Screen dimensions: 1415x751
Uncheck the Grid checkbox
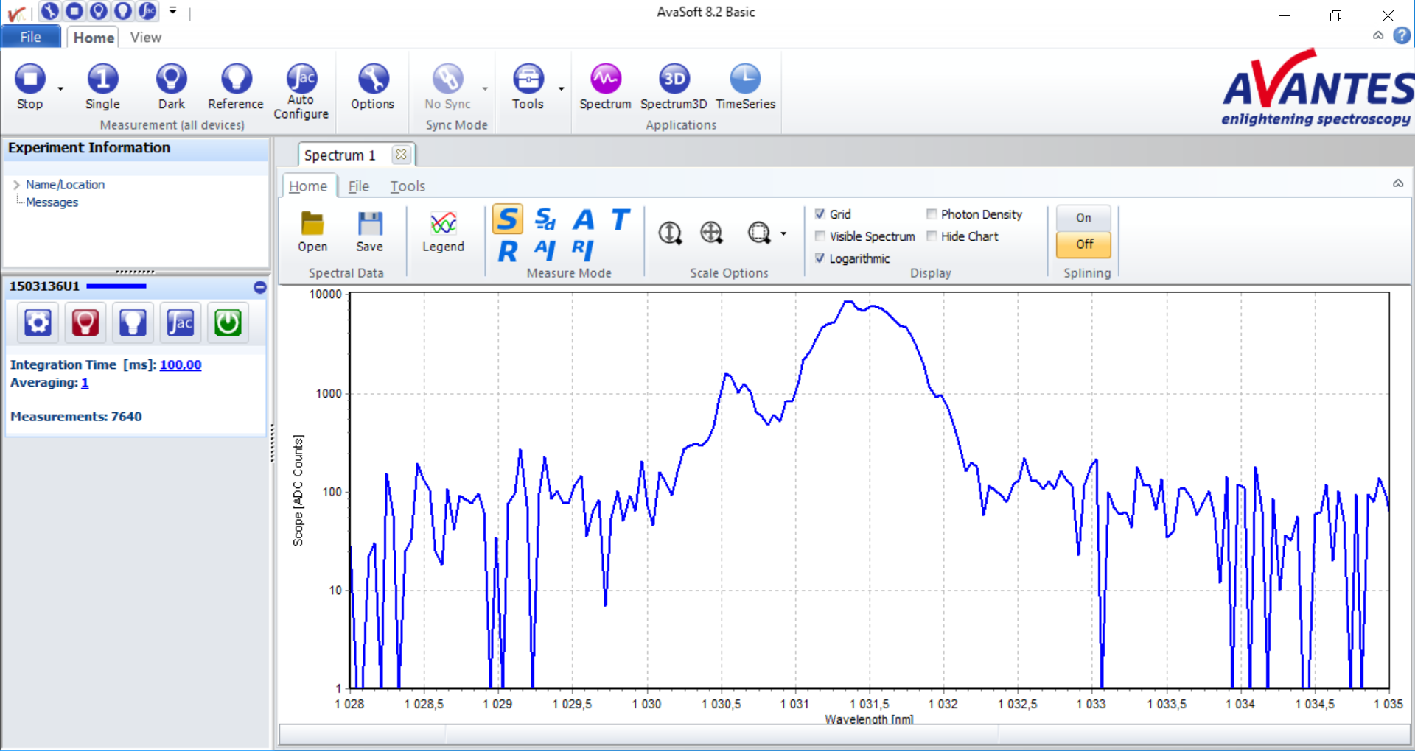[x=820, y=214]
